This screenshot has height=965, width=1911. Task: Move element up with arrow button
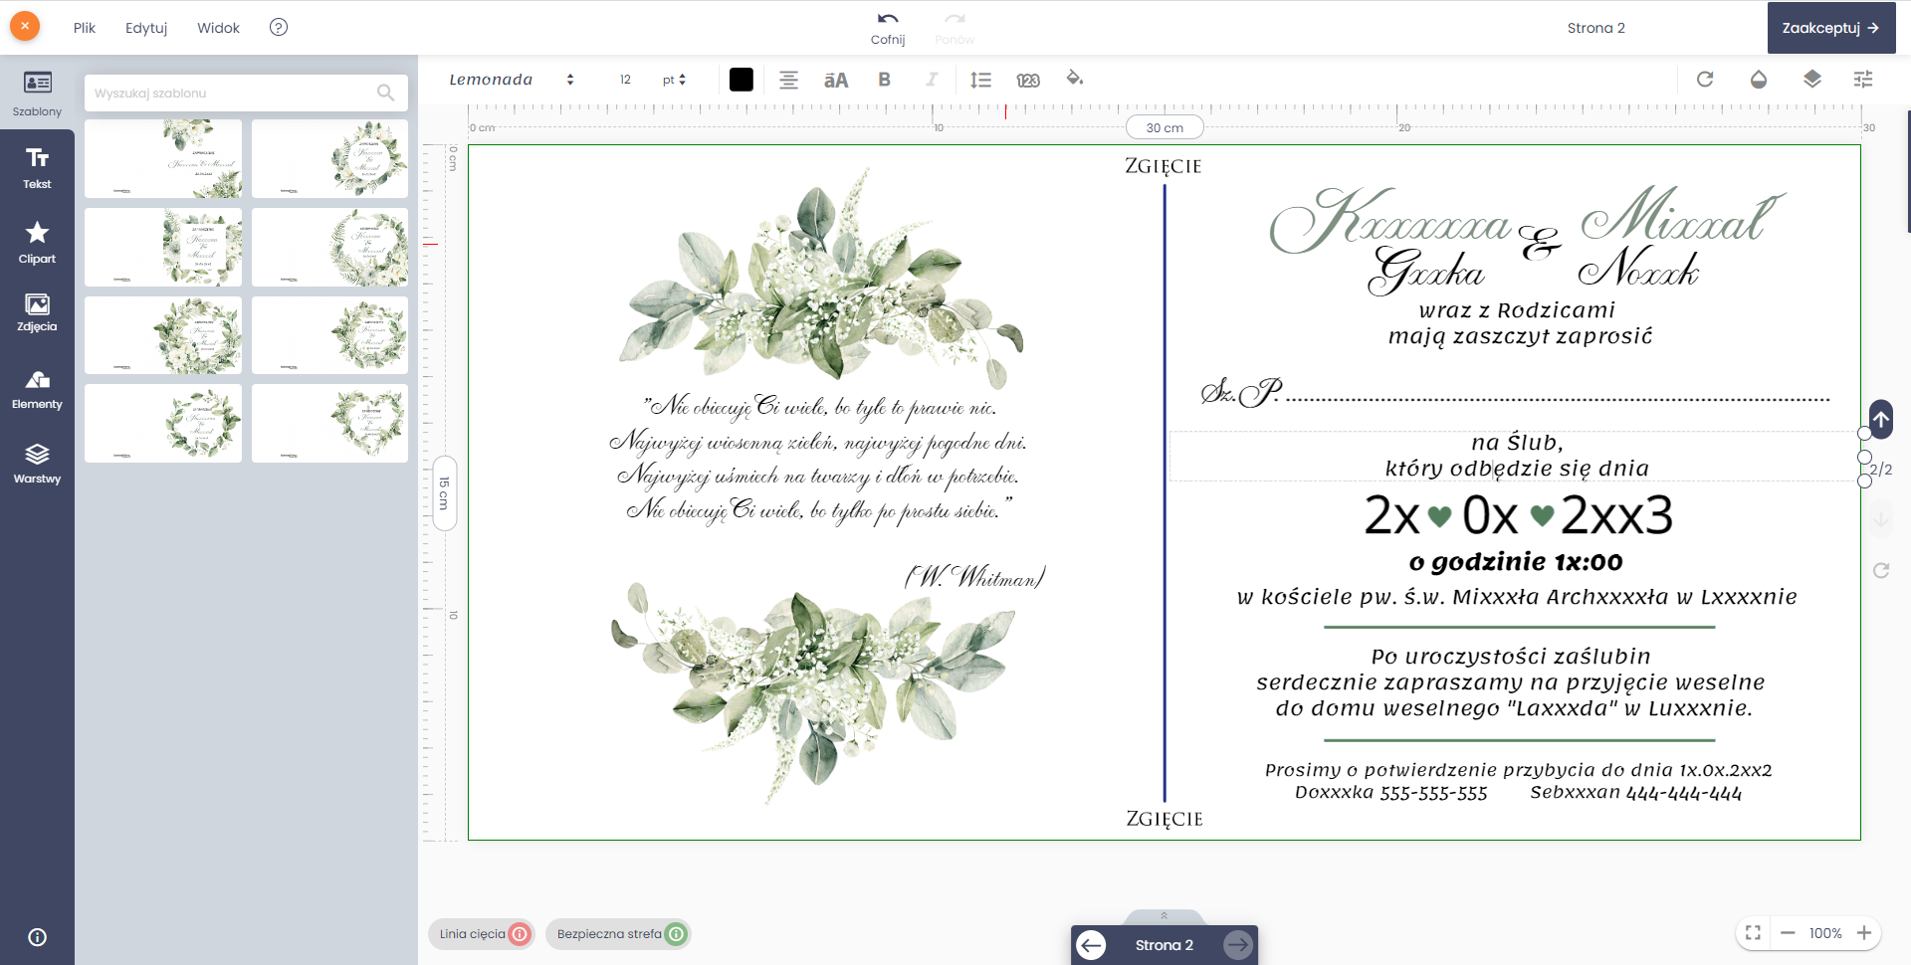tap(1881, 419)
